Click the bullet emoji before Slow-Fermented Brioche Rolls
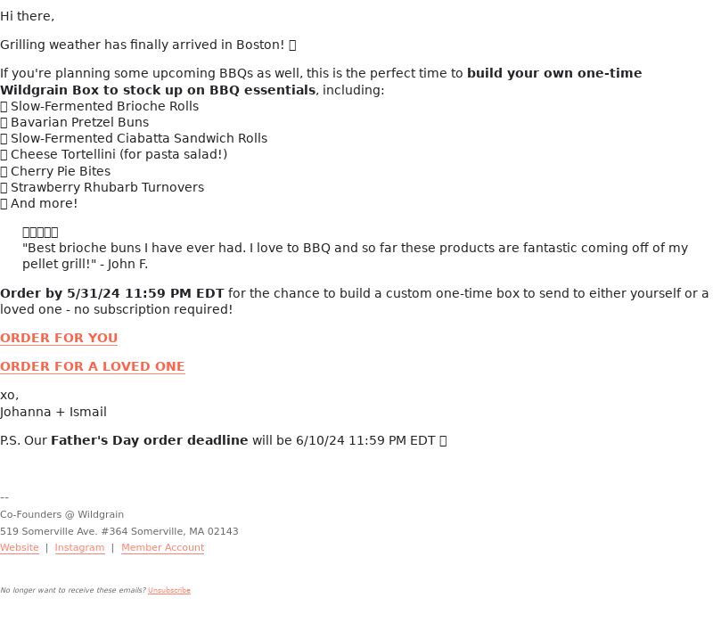This screenshot has height=639, width=713. coord(4,106)
